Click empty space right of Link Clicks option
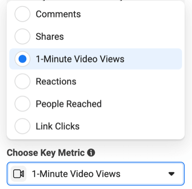The image size is (192, 189). (x=131, y=126)
